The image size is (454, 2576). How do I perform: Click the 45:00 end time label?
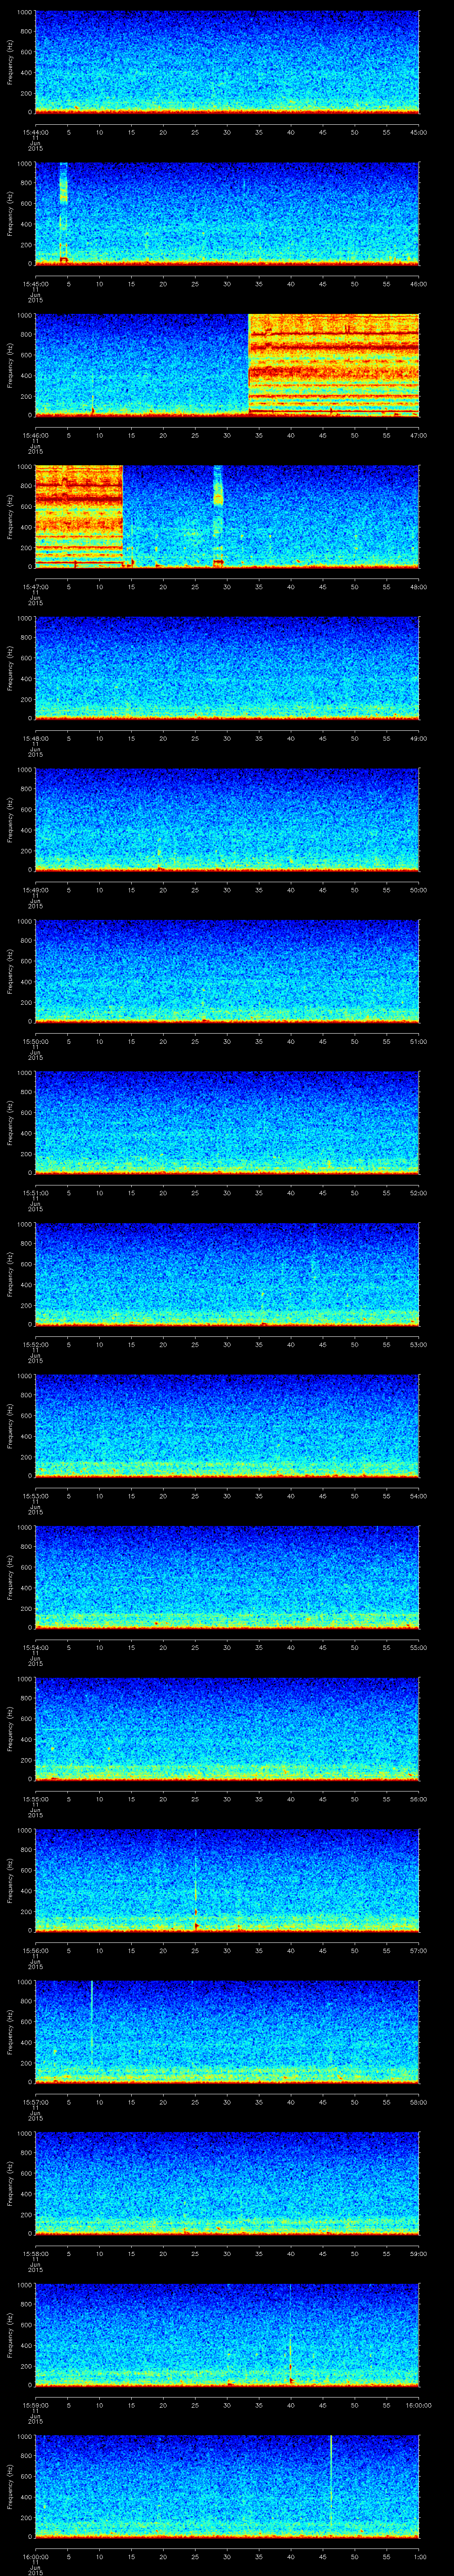pyautogui.click(x=418, y=132)
